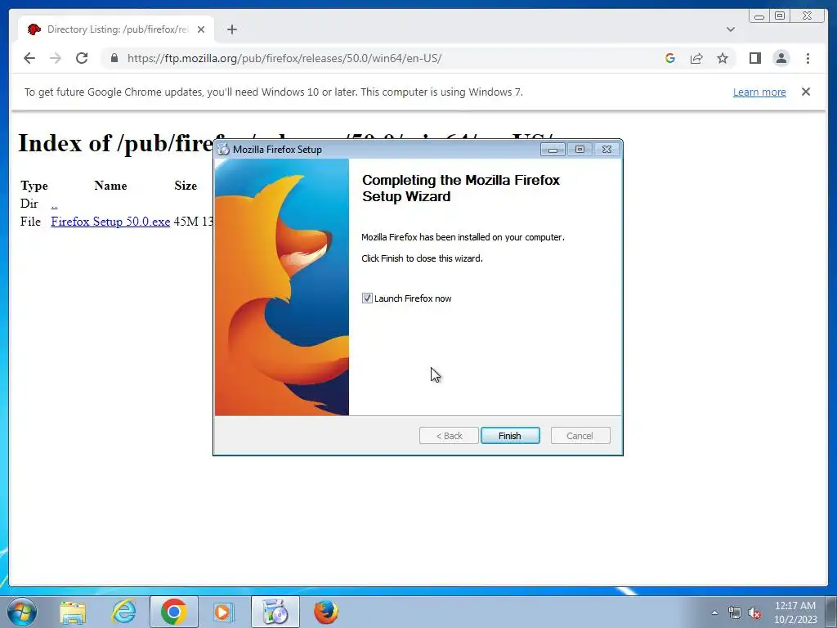Minimize the Chrome browser window

pyautogui.click(x=759, y=16)
